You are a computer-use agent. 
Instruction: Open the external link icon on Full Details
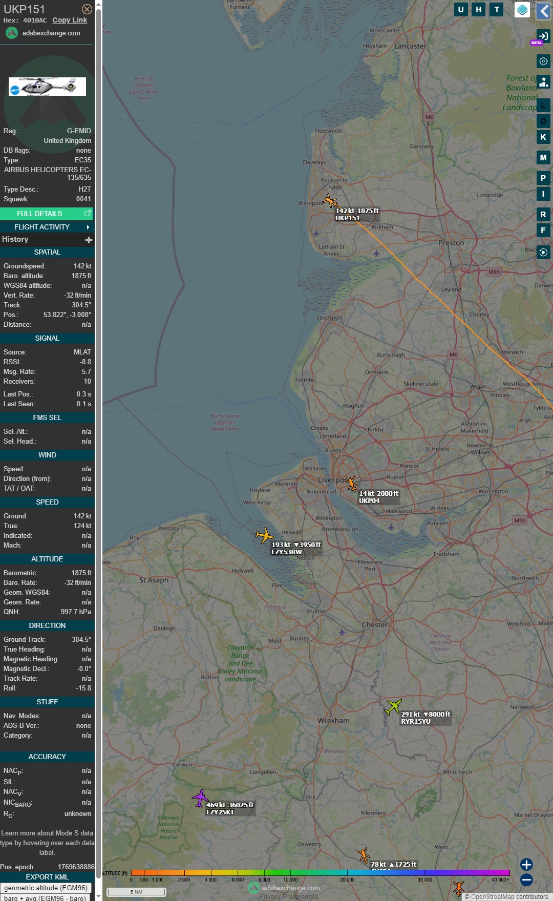(88, 213)
